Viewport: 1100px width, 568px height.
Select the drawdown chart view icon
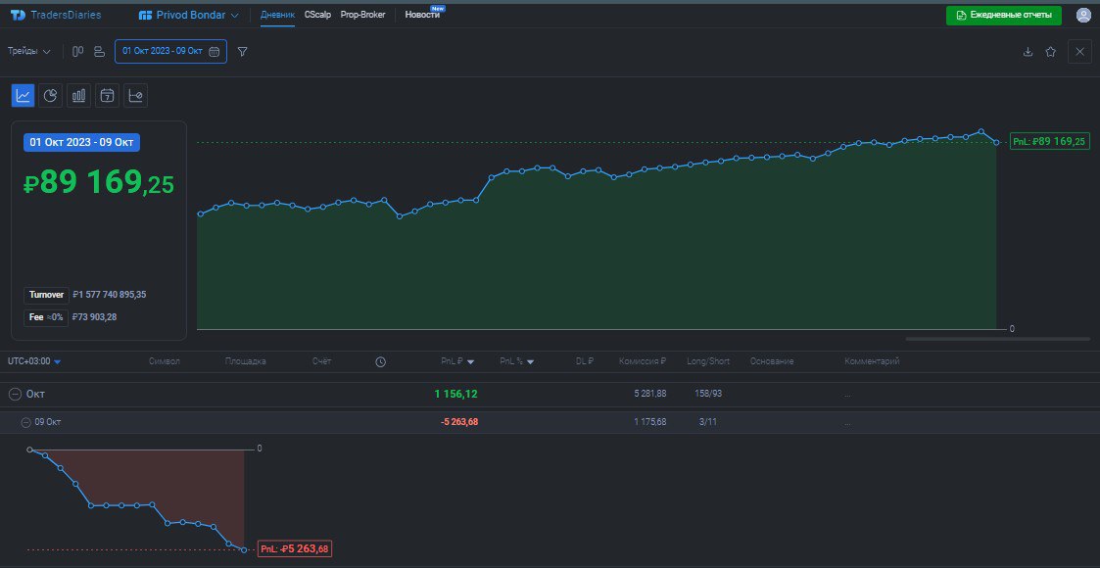(134, 95)
